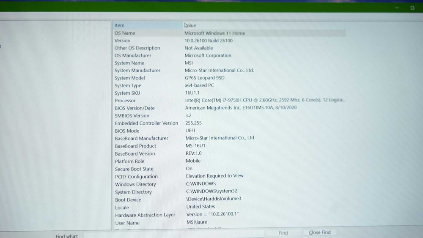Viewport: 423px width, 238px height.
Task: Select Hardware Abstraction Layer row
Action: (x=145, y=215)
